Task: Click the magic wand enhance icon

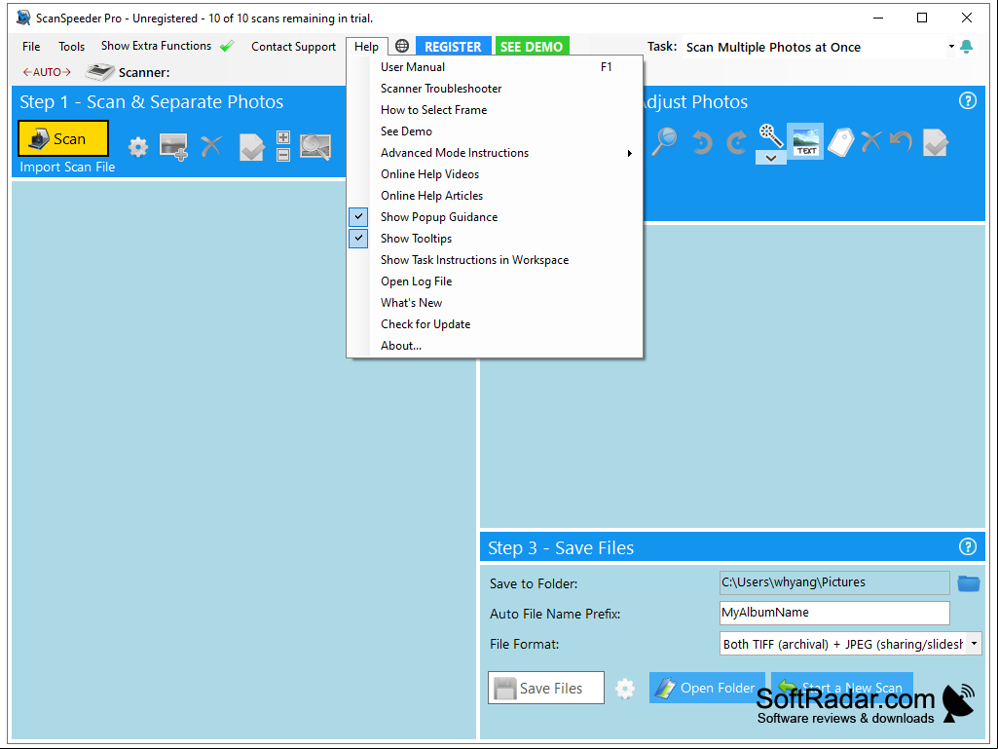Action: (x=771, y=135)
